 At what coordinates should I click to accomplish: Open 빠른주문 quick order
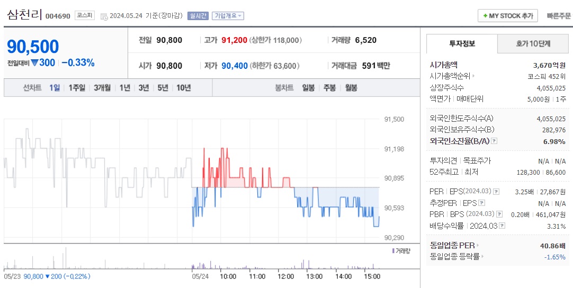[558, 16]
